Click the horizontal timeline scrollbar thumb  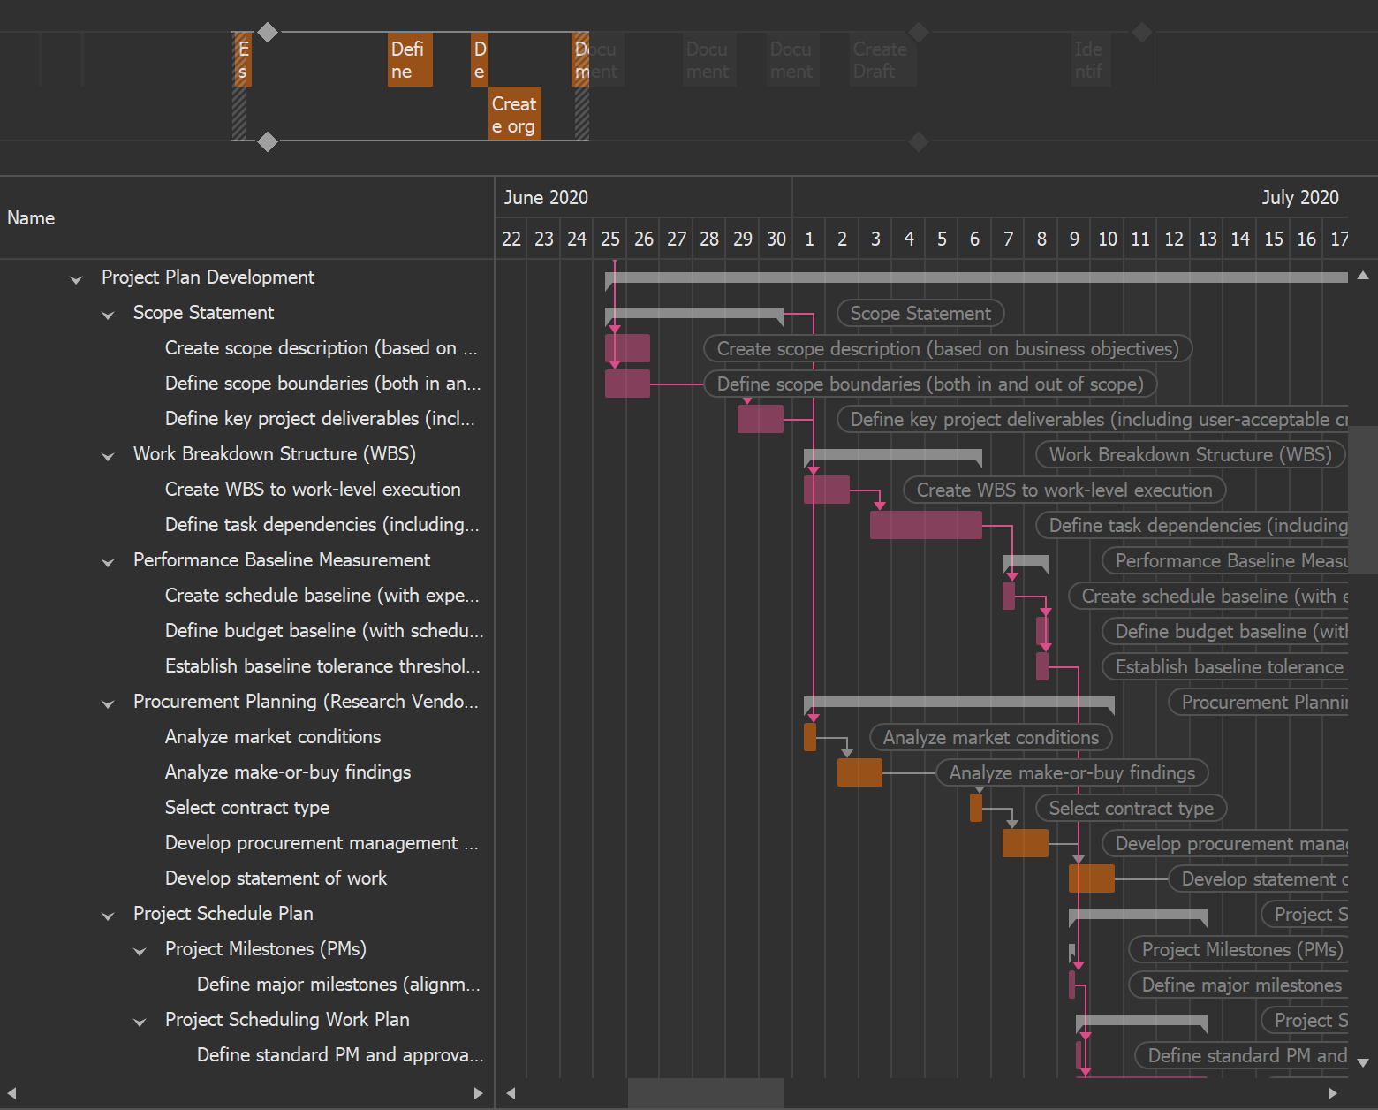coord(705,1093)
